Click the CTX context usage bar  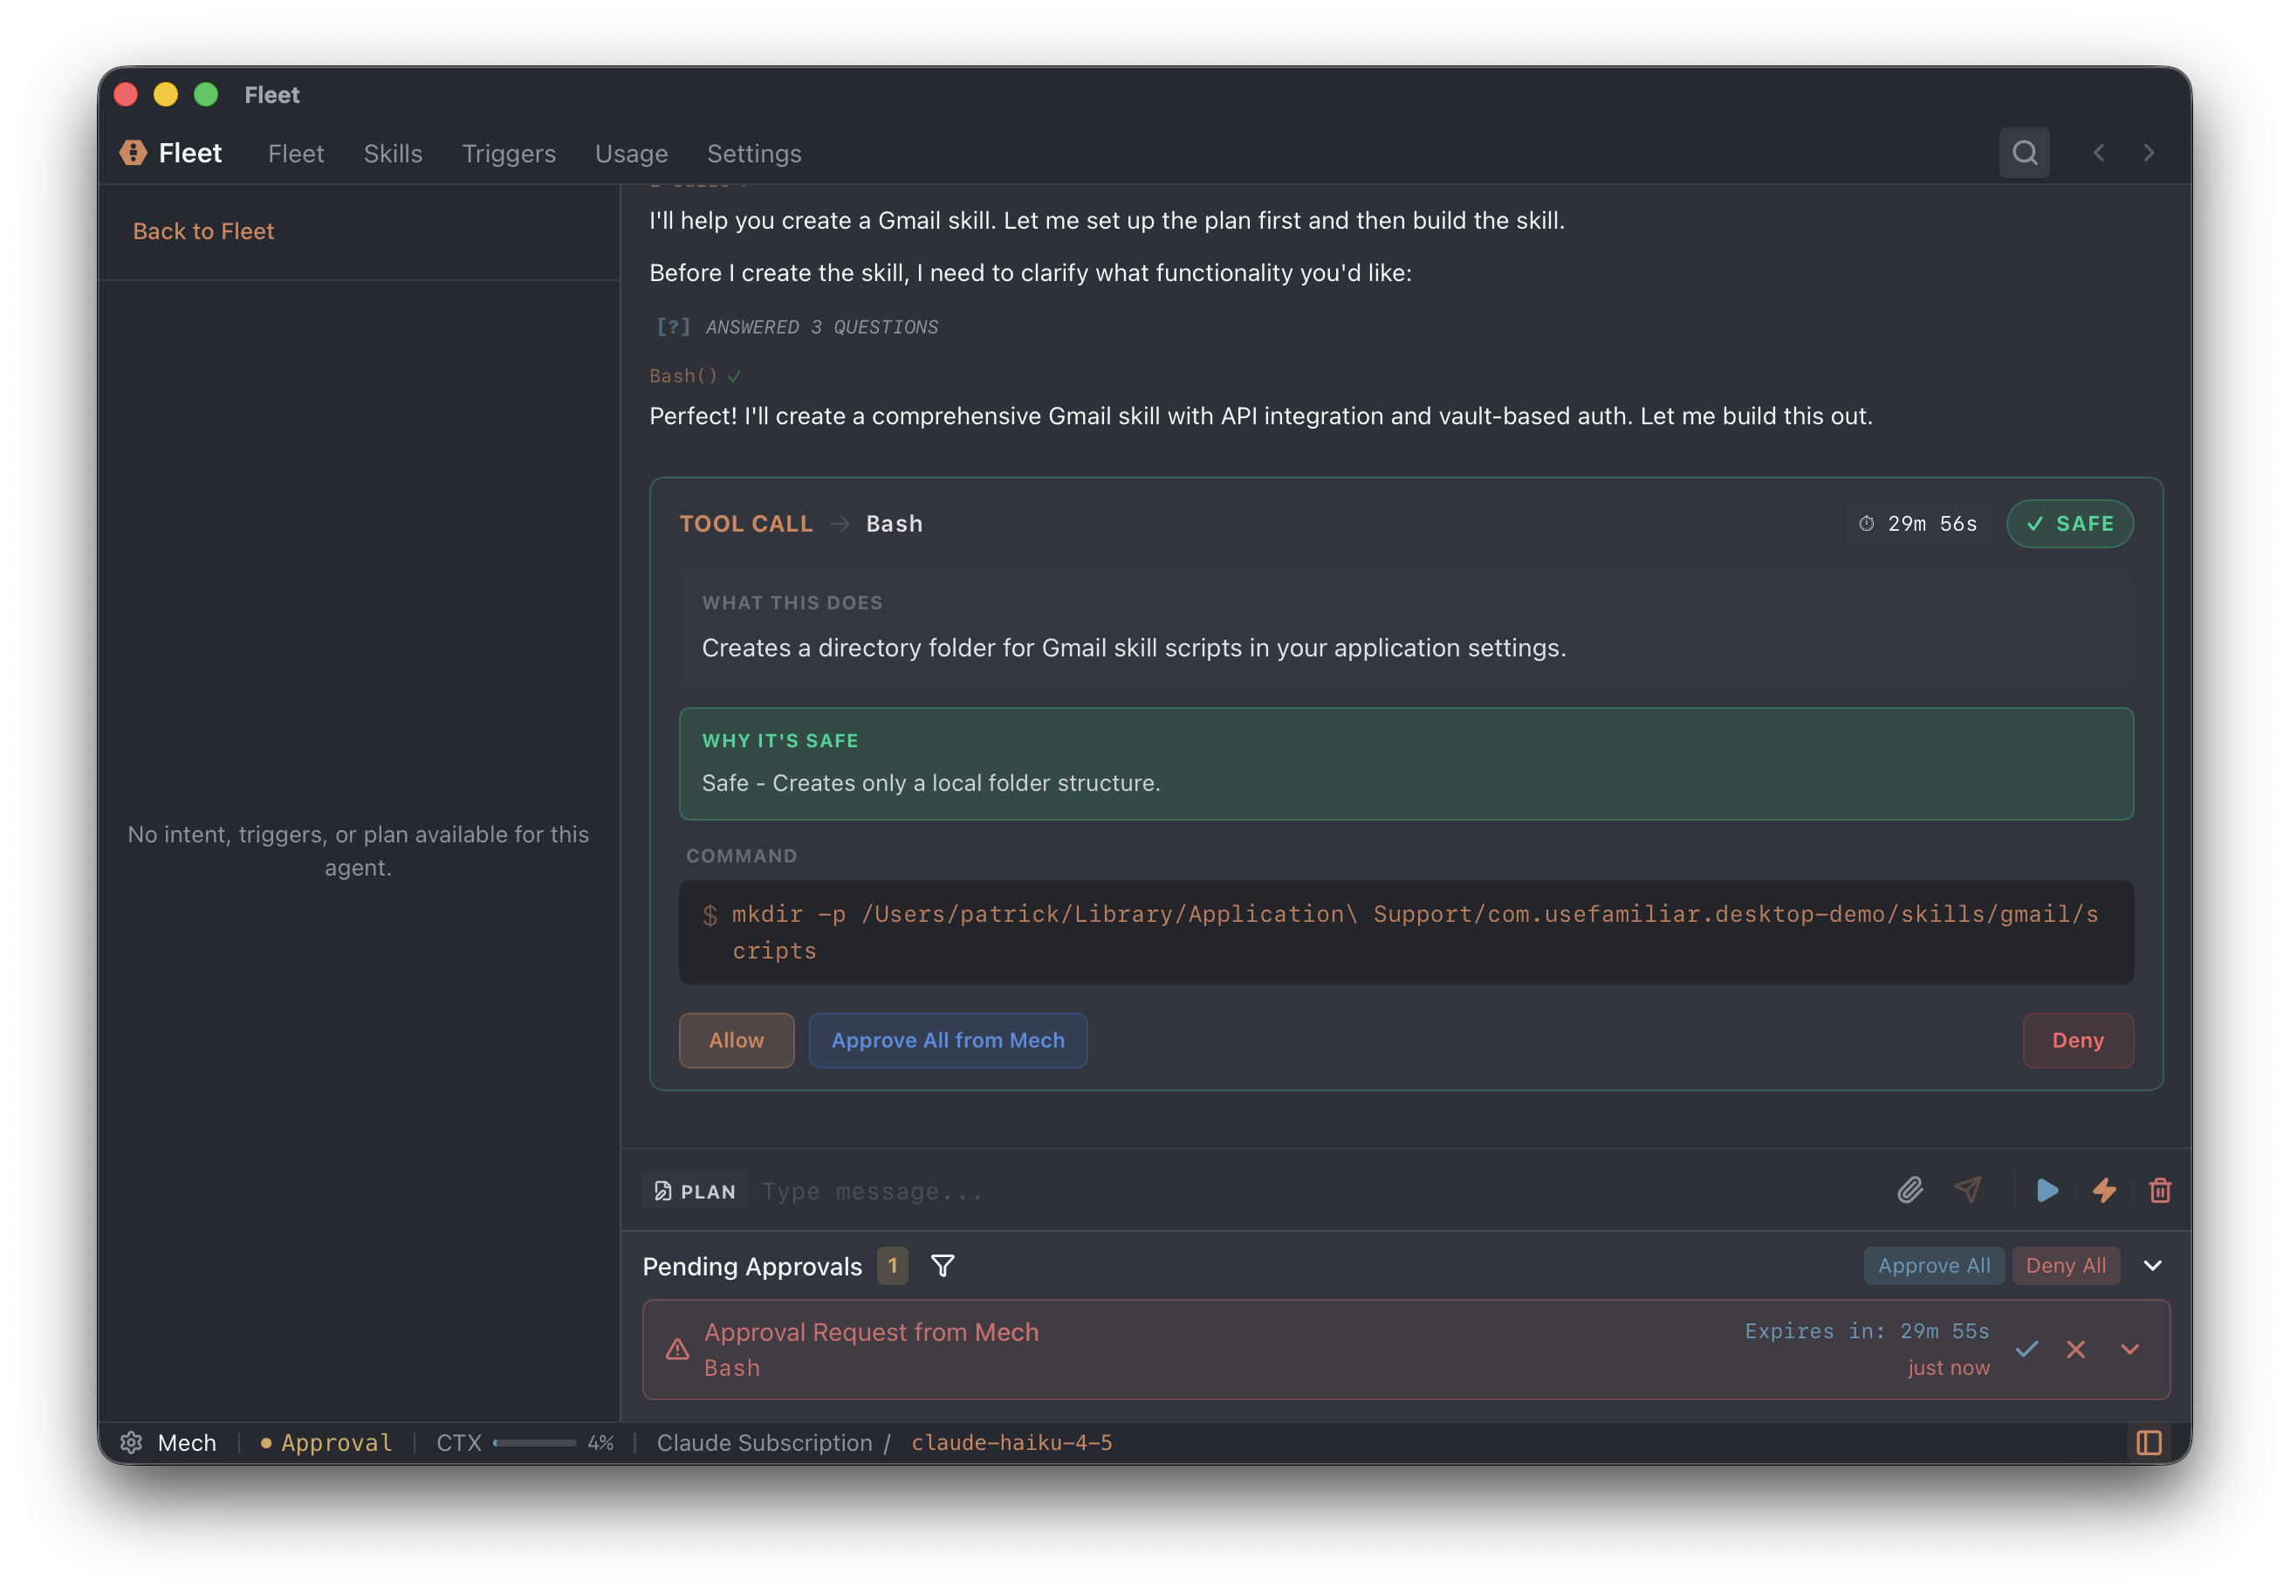tap(536, 1442)
